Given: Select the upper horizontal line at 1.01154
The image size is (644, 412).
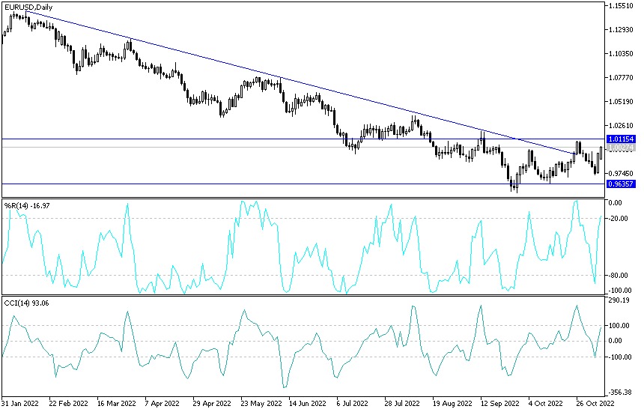Looking at the screenshot, I should click(x=304, y=139).
